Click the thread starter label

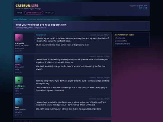[x=41, y=35]
